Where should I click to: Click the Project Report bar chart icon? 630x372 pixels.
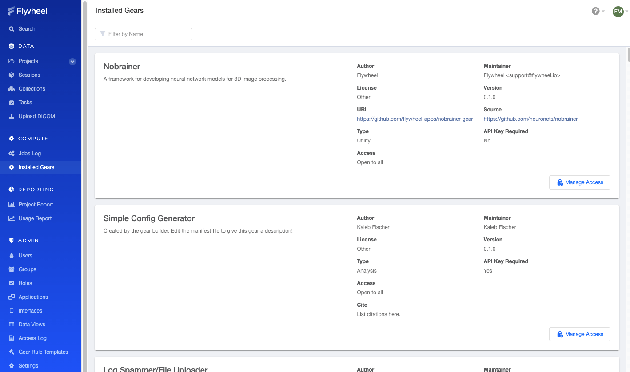coord(12,205)
